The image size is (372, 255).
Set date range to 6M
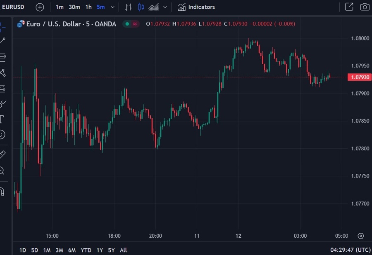[x=72, y=250]
